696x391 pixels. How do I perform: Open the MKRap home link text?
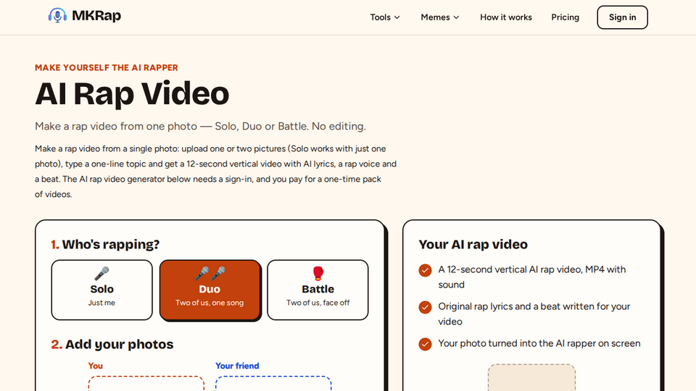pyautogui.click(x=96, y=15)
